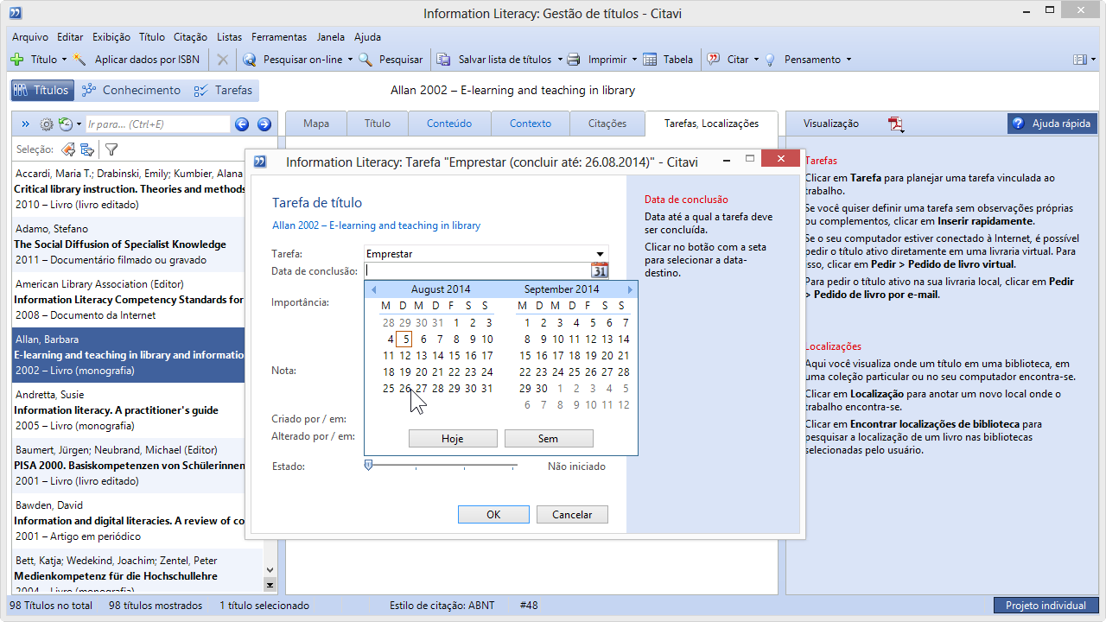Click the Data de conclusão input field
The height and width of the screenshot is (622, 1106).
point(478,270)
